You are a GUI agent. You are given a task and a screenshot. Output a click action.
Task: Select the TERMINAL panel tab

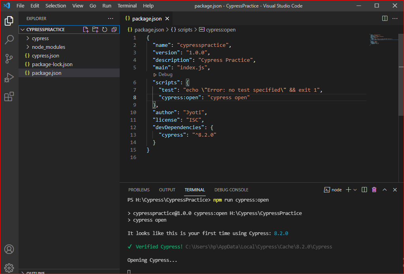(x=195, y=190)
